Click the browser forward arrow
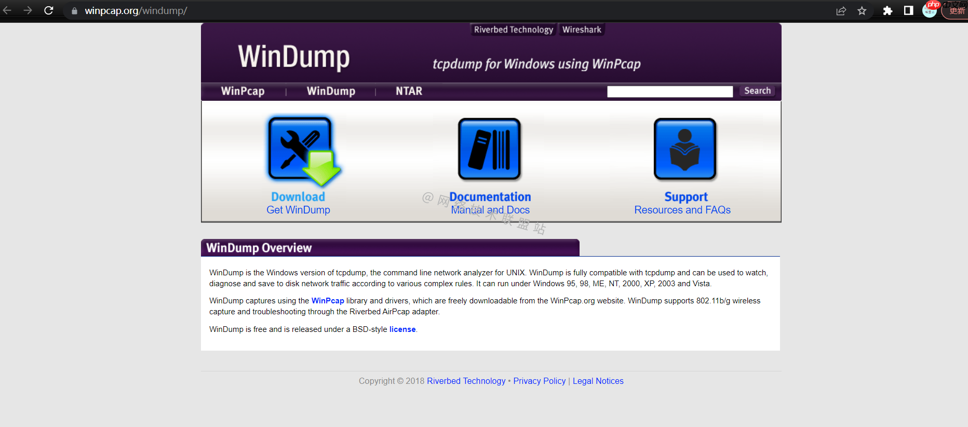Viewport: 968px width, 427px height. (x=28, y=10)
